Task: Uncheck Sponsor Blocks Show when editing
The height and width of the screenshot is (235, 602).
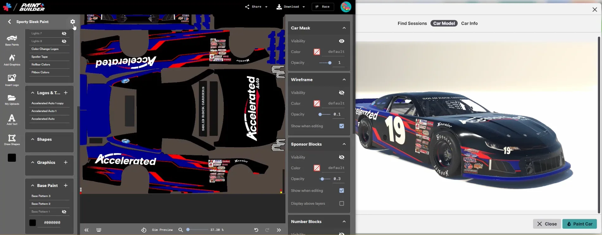Action: [x=342, y=190]
